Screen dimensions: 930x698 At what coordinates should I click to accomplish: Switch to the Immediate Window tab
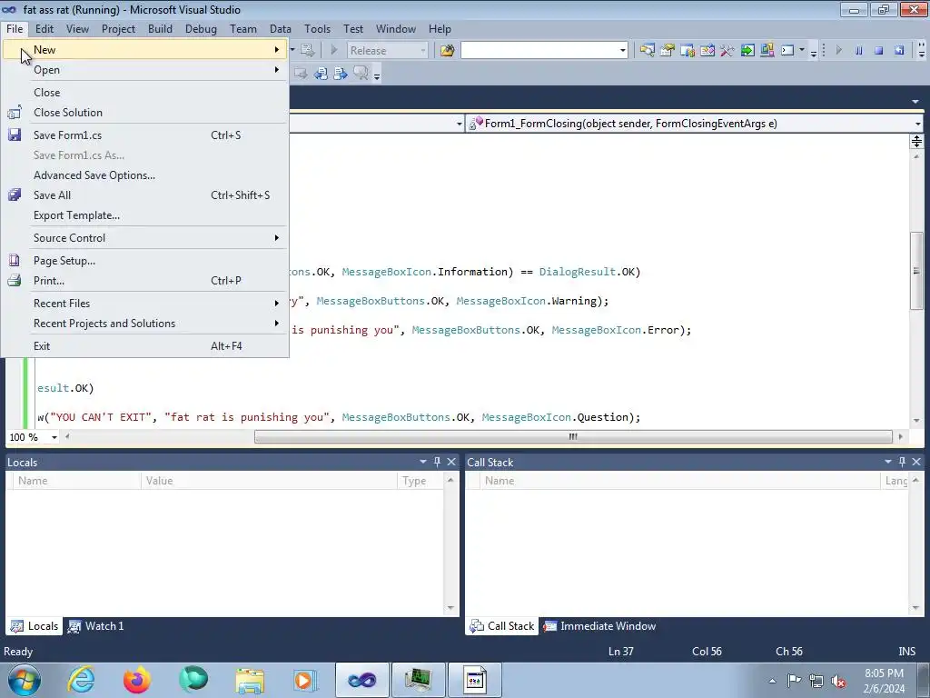(599, 626)
